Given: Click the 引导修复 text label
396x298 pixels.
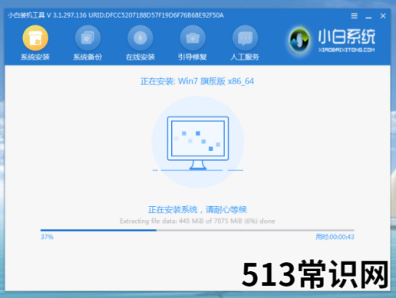Looking at the screenshot, I should tap(193, 57).
